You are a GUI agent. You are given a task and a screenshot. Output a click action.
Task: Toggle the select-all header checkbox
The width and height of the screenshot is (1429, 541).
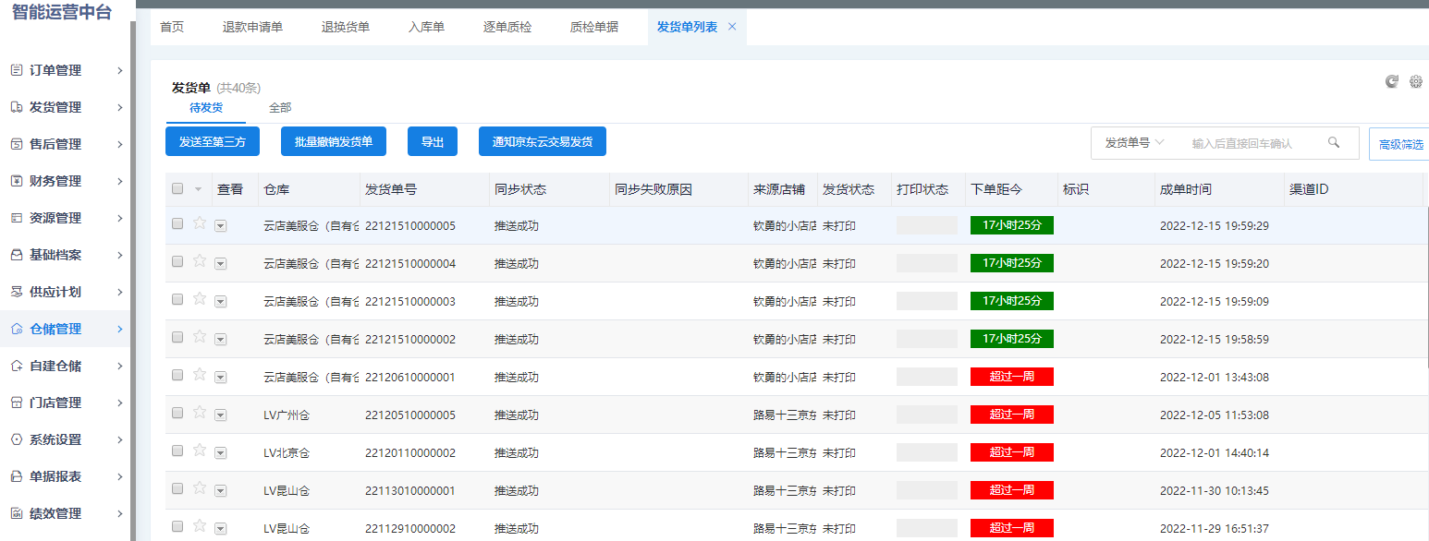[177, 188]
